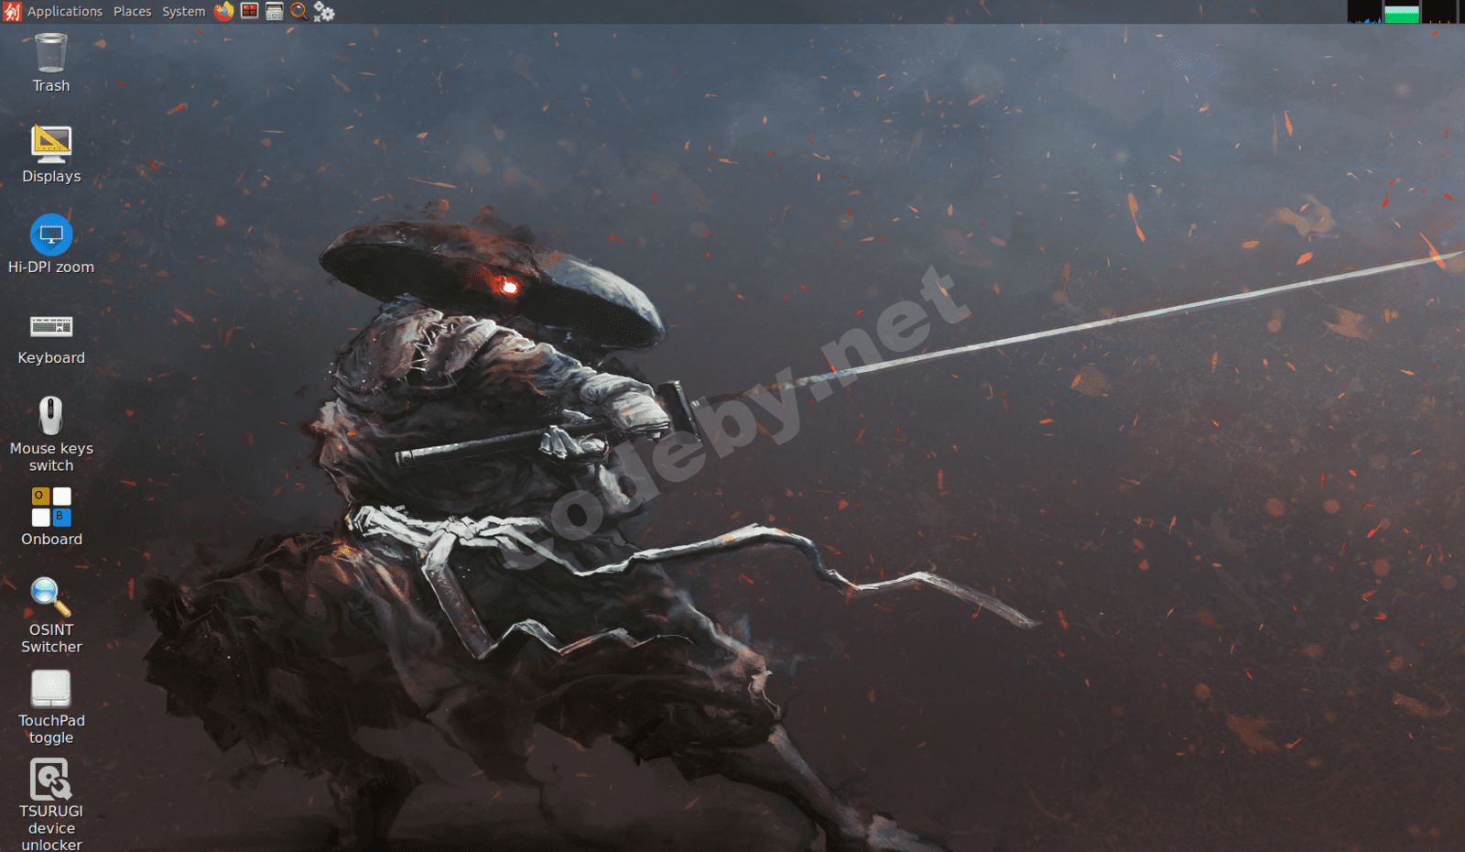Viewport: 1465px width, 852px height.
Task: Open the gears settings icon in panel
Action: [324, 11]
